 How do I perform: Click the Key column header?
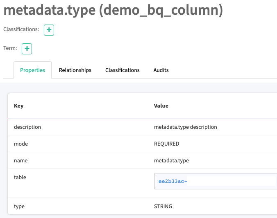19,106
